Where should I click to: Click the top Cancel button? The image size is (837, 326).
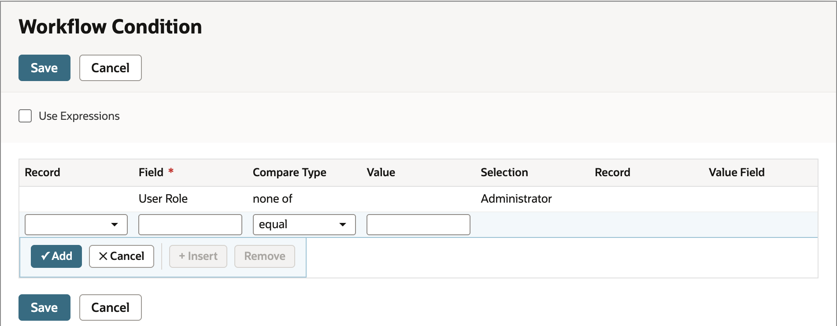[111, 68]
